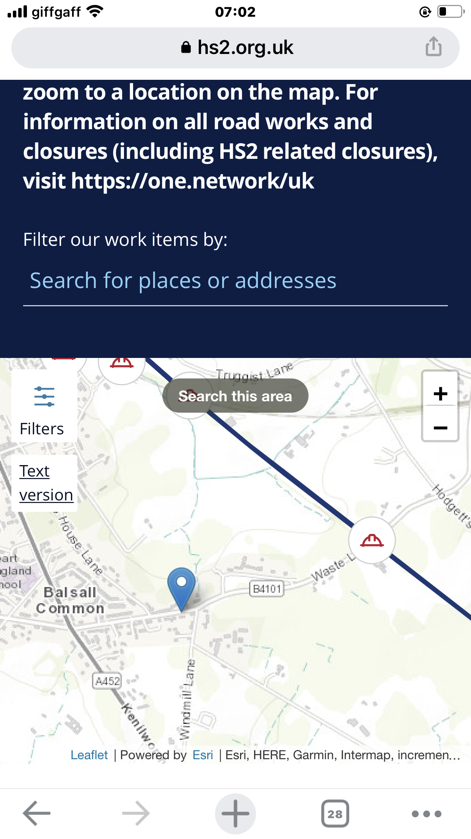Go back to the previous page

37,813
